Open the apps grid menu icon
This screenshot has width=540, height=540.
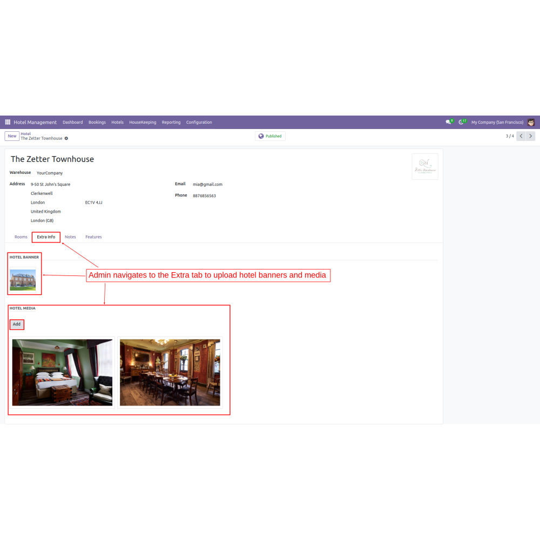point(8,122)
